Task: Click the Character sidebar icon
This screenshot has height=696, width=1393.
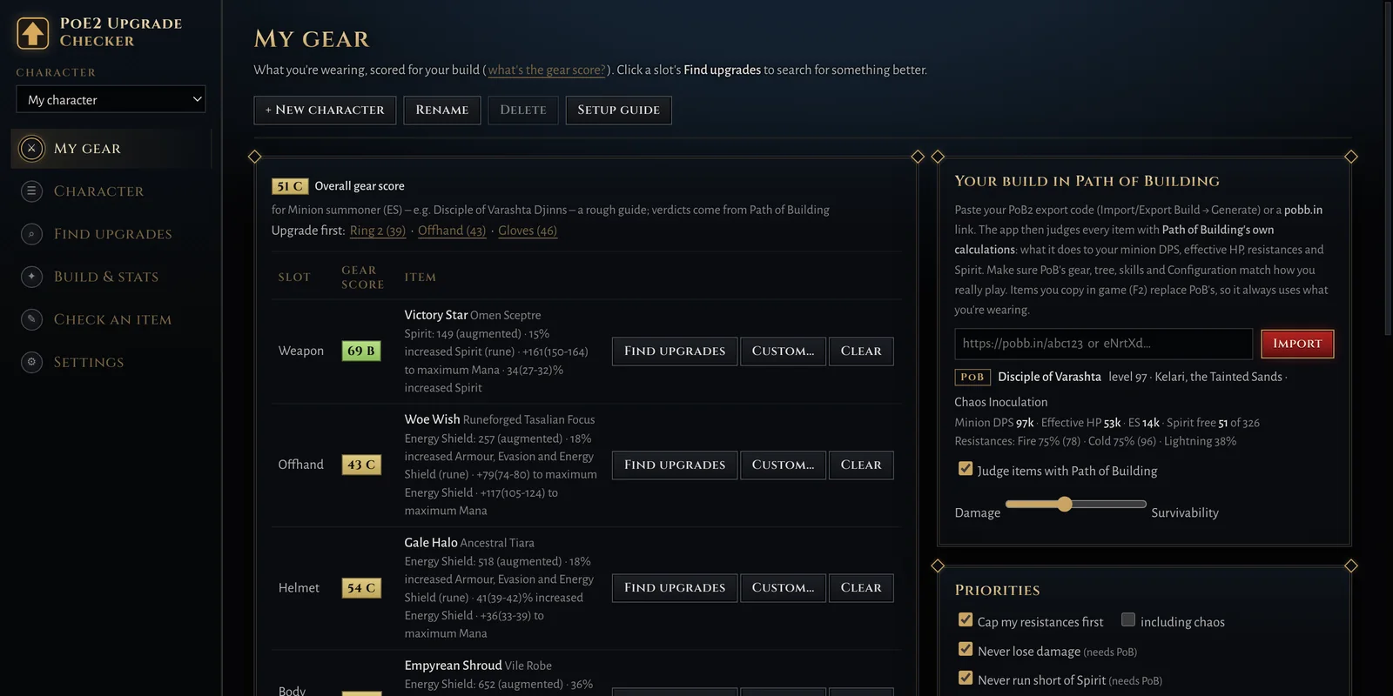Action: 31,191
